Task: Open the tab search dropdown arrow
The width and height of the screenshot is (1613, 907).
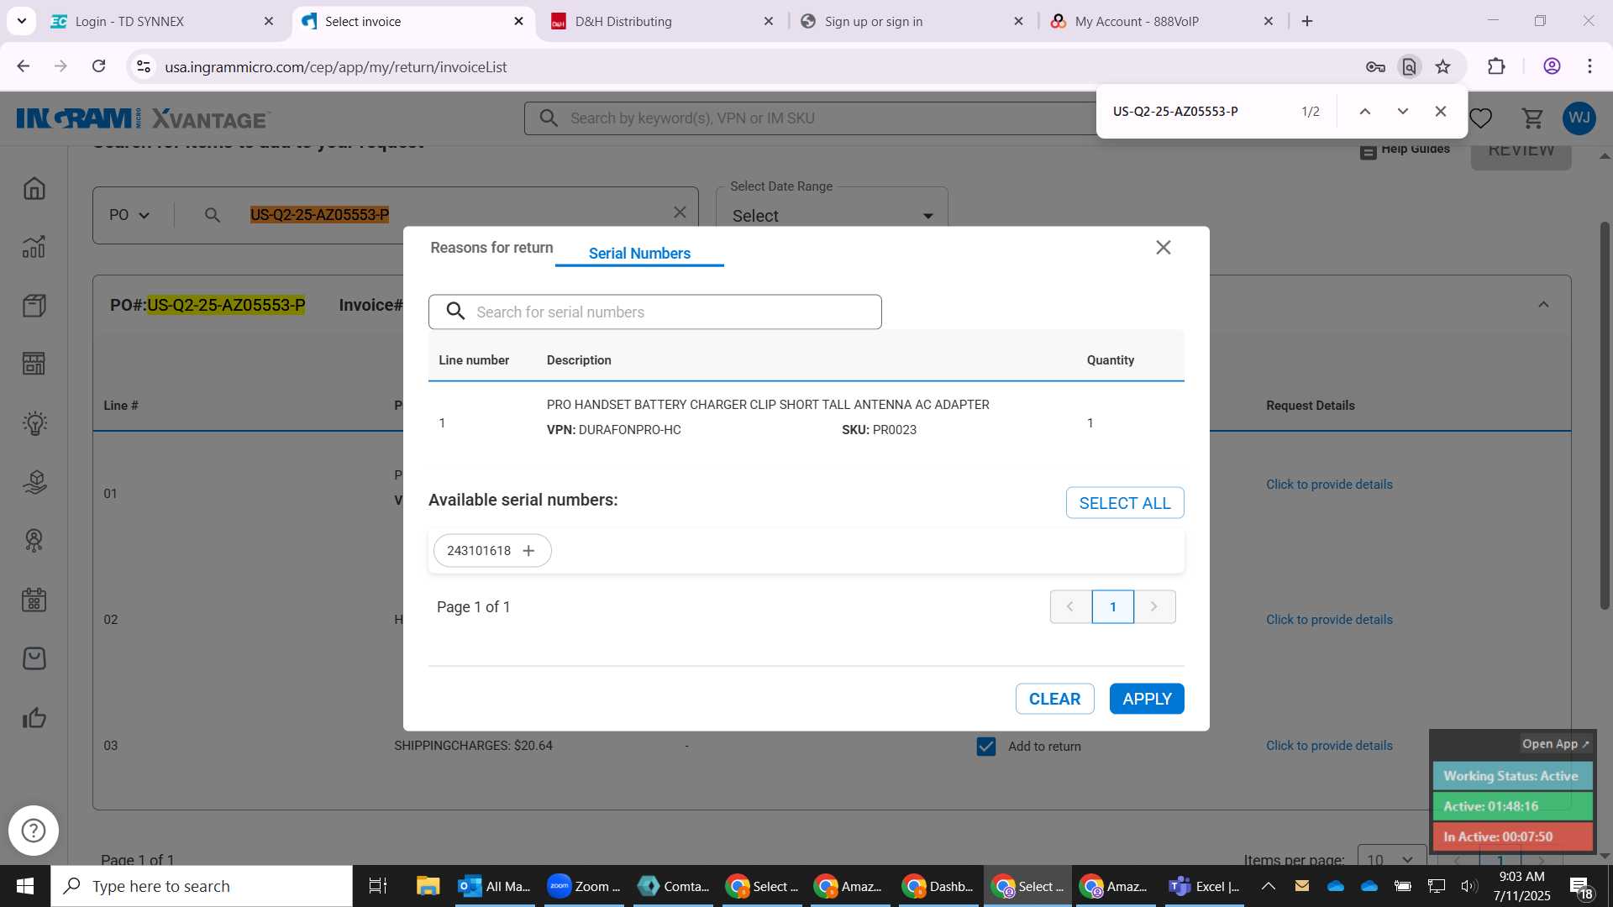Action: click(x=22, y=21)
